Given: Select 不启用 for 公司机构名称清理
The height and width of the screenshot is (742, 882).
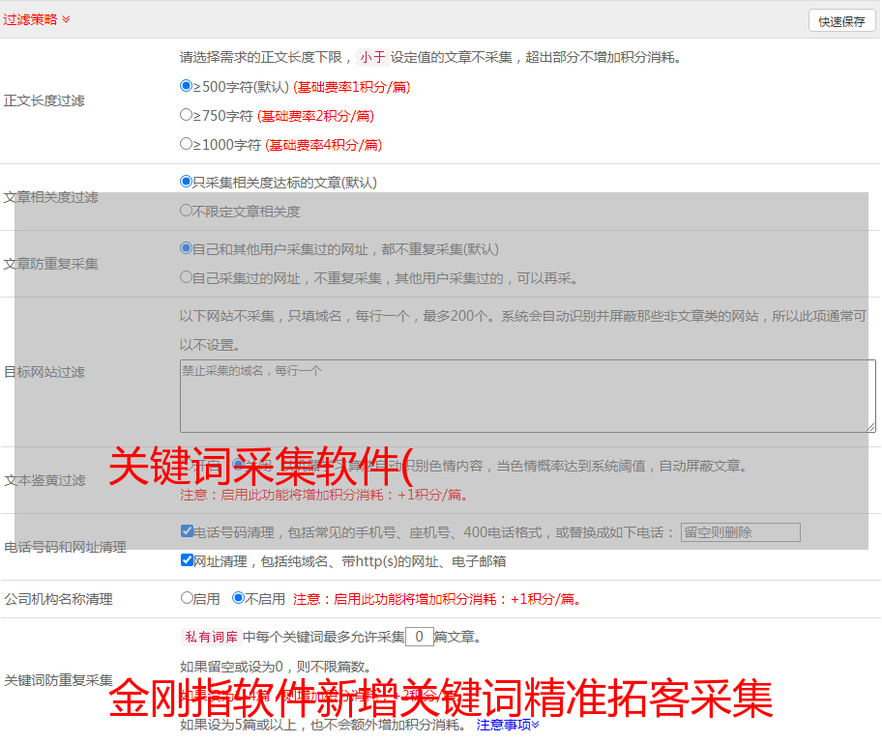Looking at the screenshot, I should pyautogui.click(x=239, y=598).
